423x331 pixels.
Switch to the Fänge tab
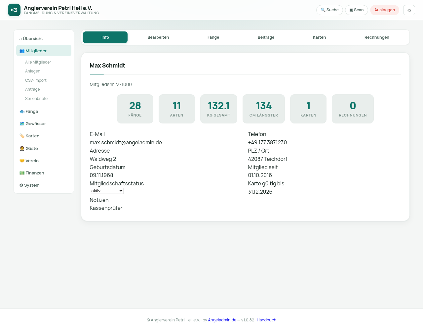pos(213,37)
